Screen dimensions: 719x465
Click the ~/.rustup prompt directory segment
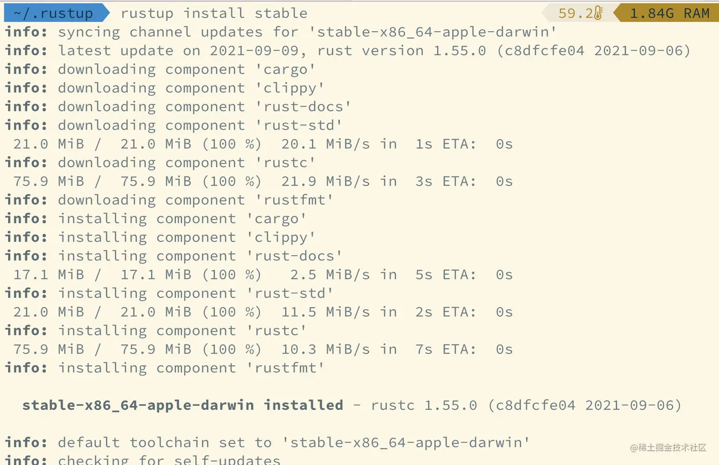(56, 13)
